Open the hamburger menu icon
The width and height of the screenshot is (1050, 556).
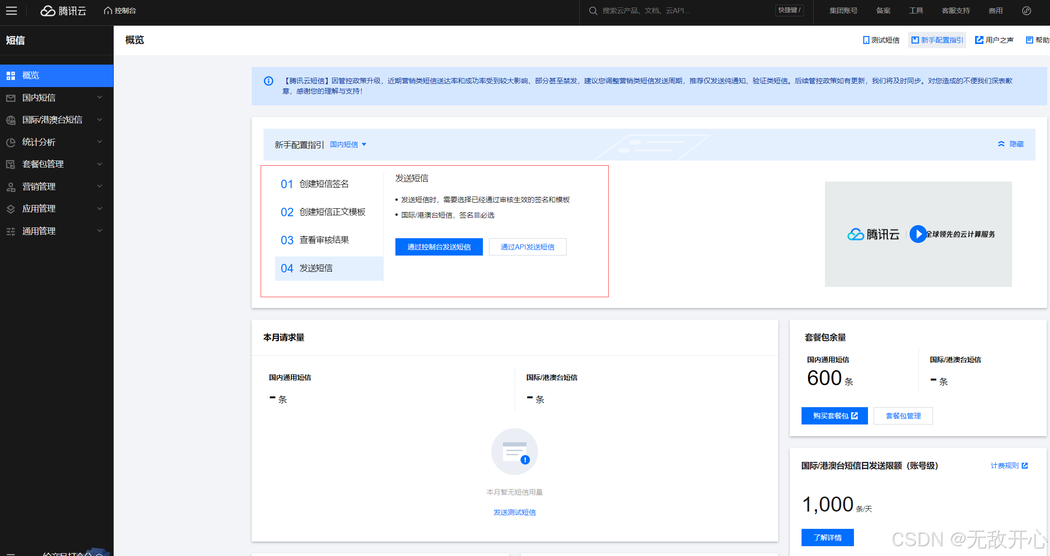coord(11,11)
